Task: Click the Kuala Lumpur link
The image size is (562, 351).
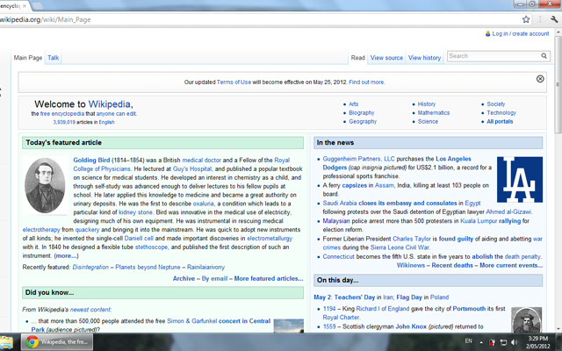Action: 479,221
